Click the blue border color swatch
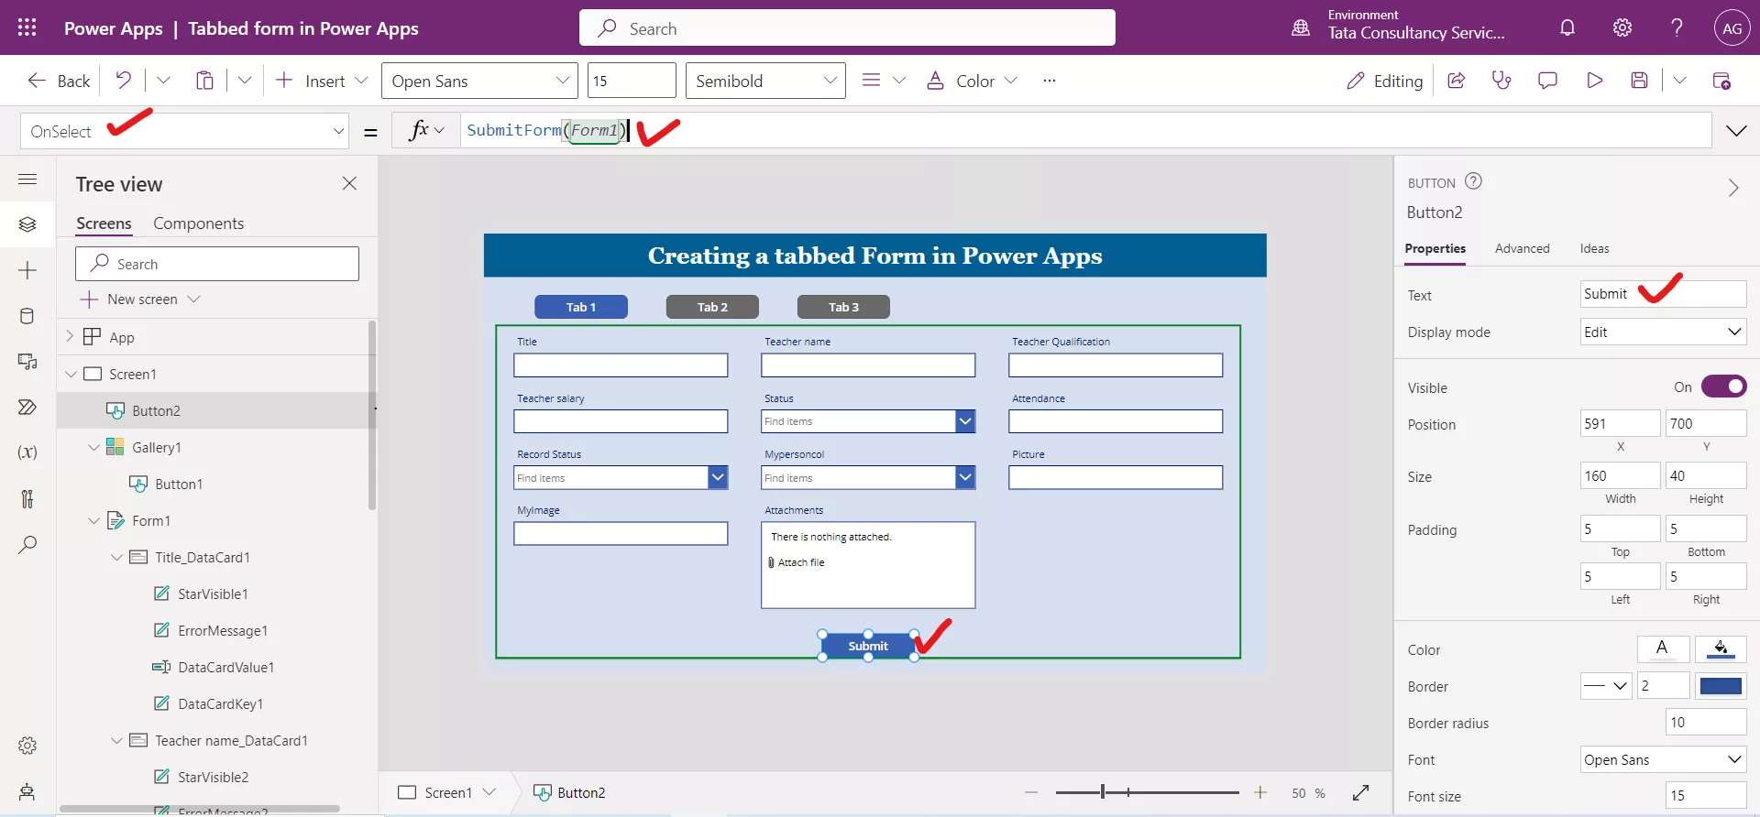The width and height of the screenshot is (1760, 817). click(1721, 685)
